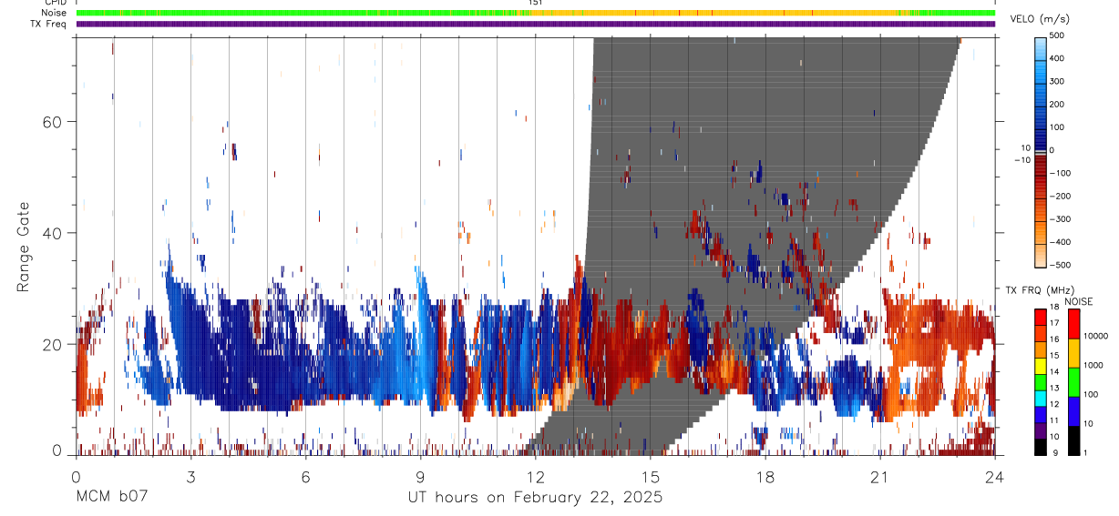Click the "1" label on the NOISE scale
This screenshot has height=516, width=1119.
pos(1085,452)
